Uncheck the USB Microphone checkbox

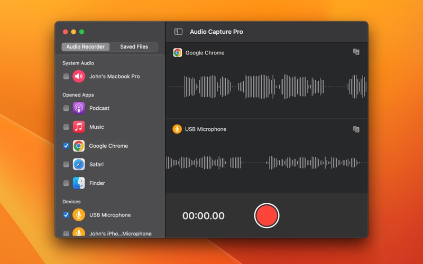(x=66, y=215)
